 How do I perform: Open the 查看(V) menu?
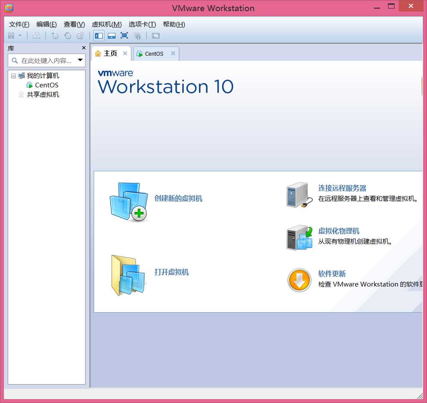click(x=74, y=24)
